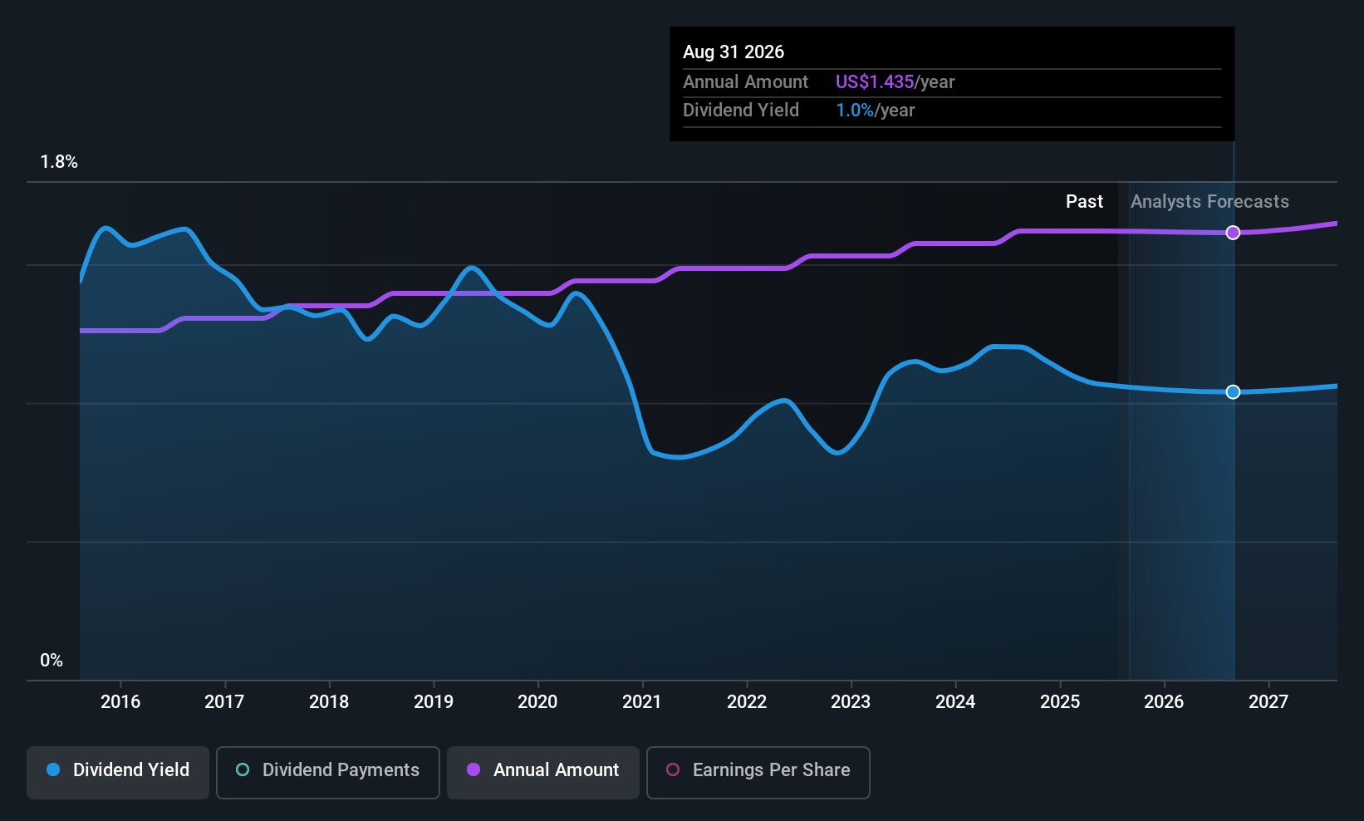The width and height of the screenshot is (1364, 821).
Task: Click the 2019 x-axis label
Action: point(434,702)
